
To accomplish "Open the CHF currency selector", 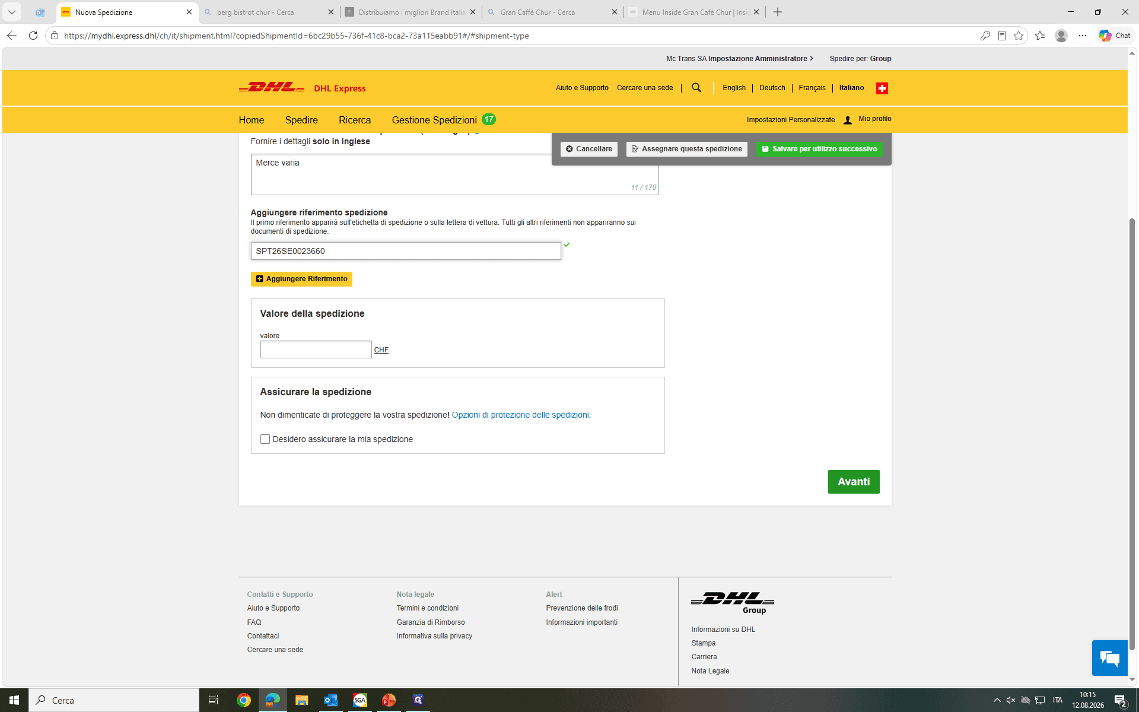I will [x=381, y=350].
